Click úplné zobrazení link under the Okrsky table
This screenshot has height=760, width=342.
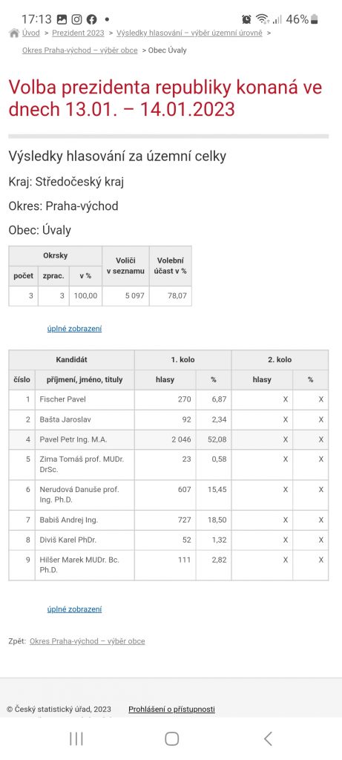coord(75,329)
